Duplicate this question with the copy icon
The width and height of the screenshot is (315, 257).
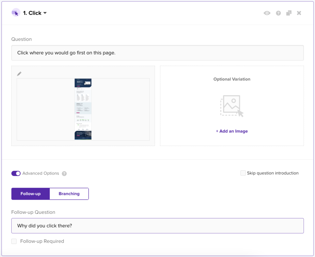(x=289, y=13)
